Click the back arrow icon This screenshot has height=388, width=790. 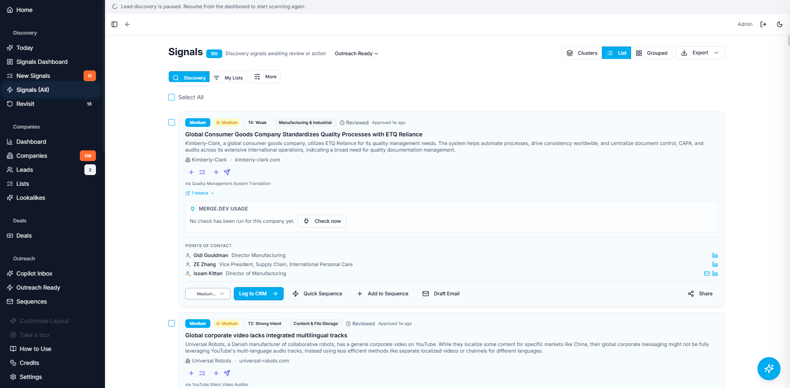[x=128, y=24]
